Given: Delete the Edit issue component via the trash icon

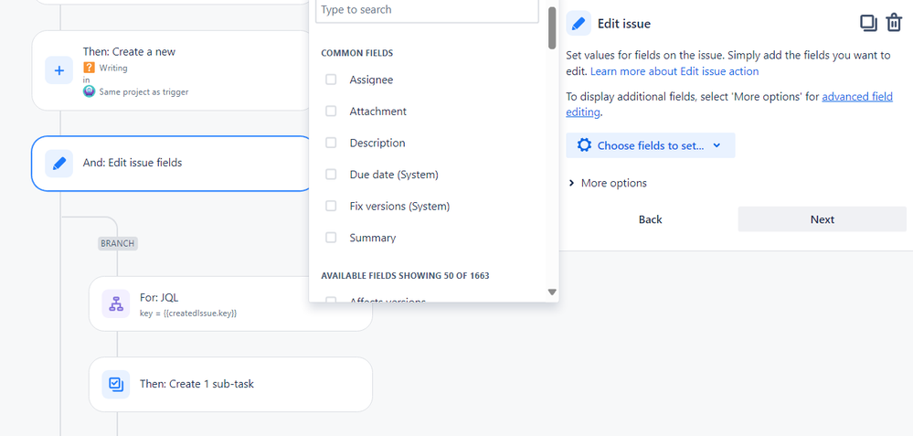Looking at the screenshot, I should pos(894,23).
